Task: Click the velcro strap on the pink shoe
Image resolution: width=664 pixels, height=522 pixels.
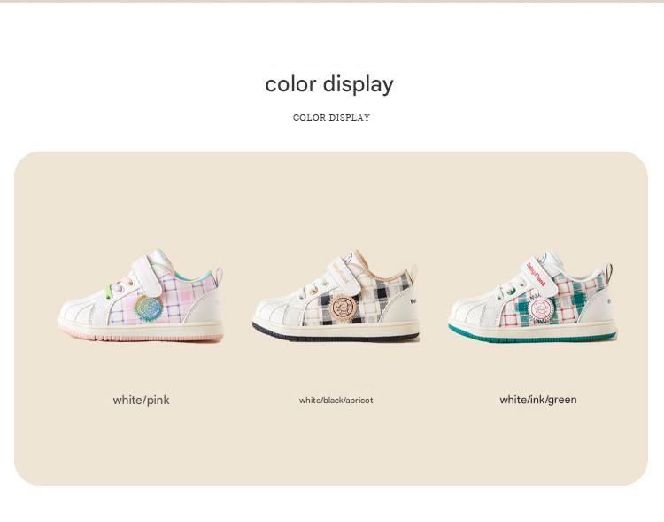Action: (148, 276)
